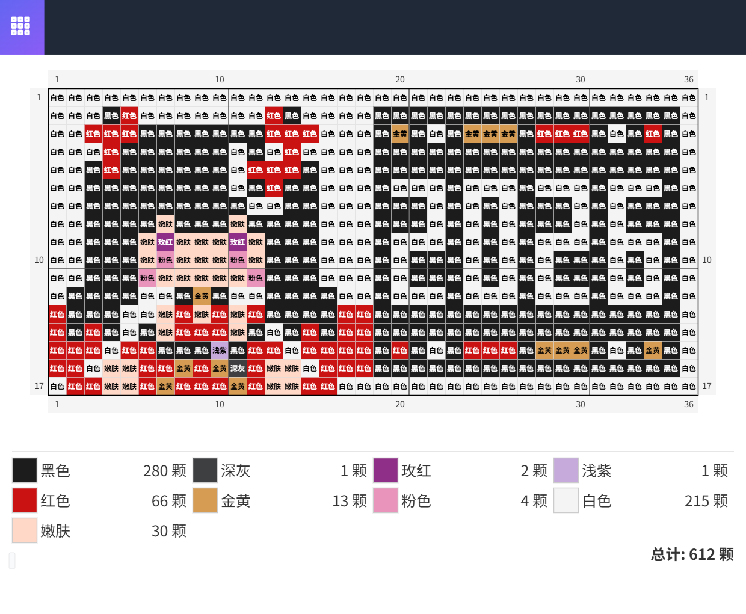
Task: Click the 深灰 dark gray legend swatch
Action: [205, 470]
